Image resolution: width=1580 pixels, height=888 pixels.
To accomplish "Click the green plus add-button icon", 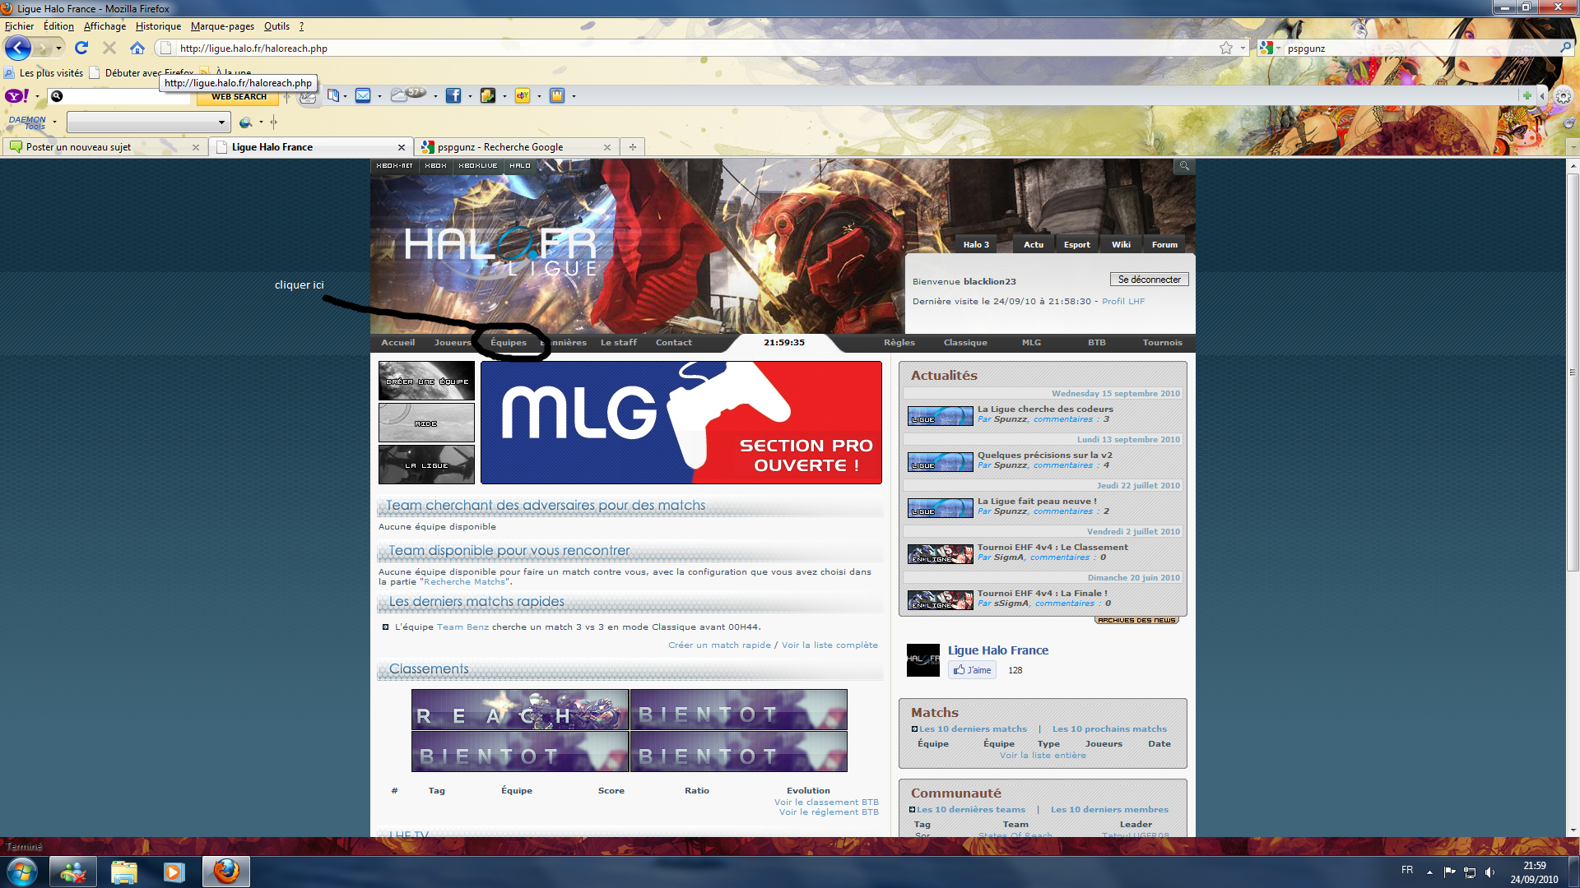I will pos(1527,96).
